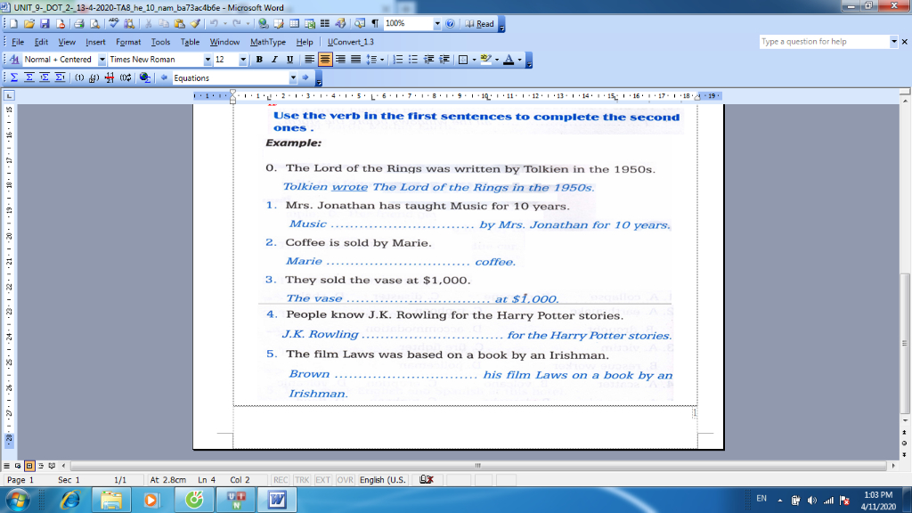The height and width of the screenshot is (513, 912).
Task: Click the Internet Explorer taskbar icon
Action: click(70, 501)
